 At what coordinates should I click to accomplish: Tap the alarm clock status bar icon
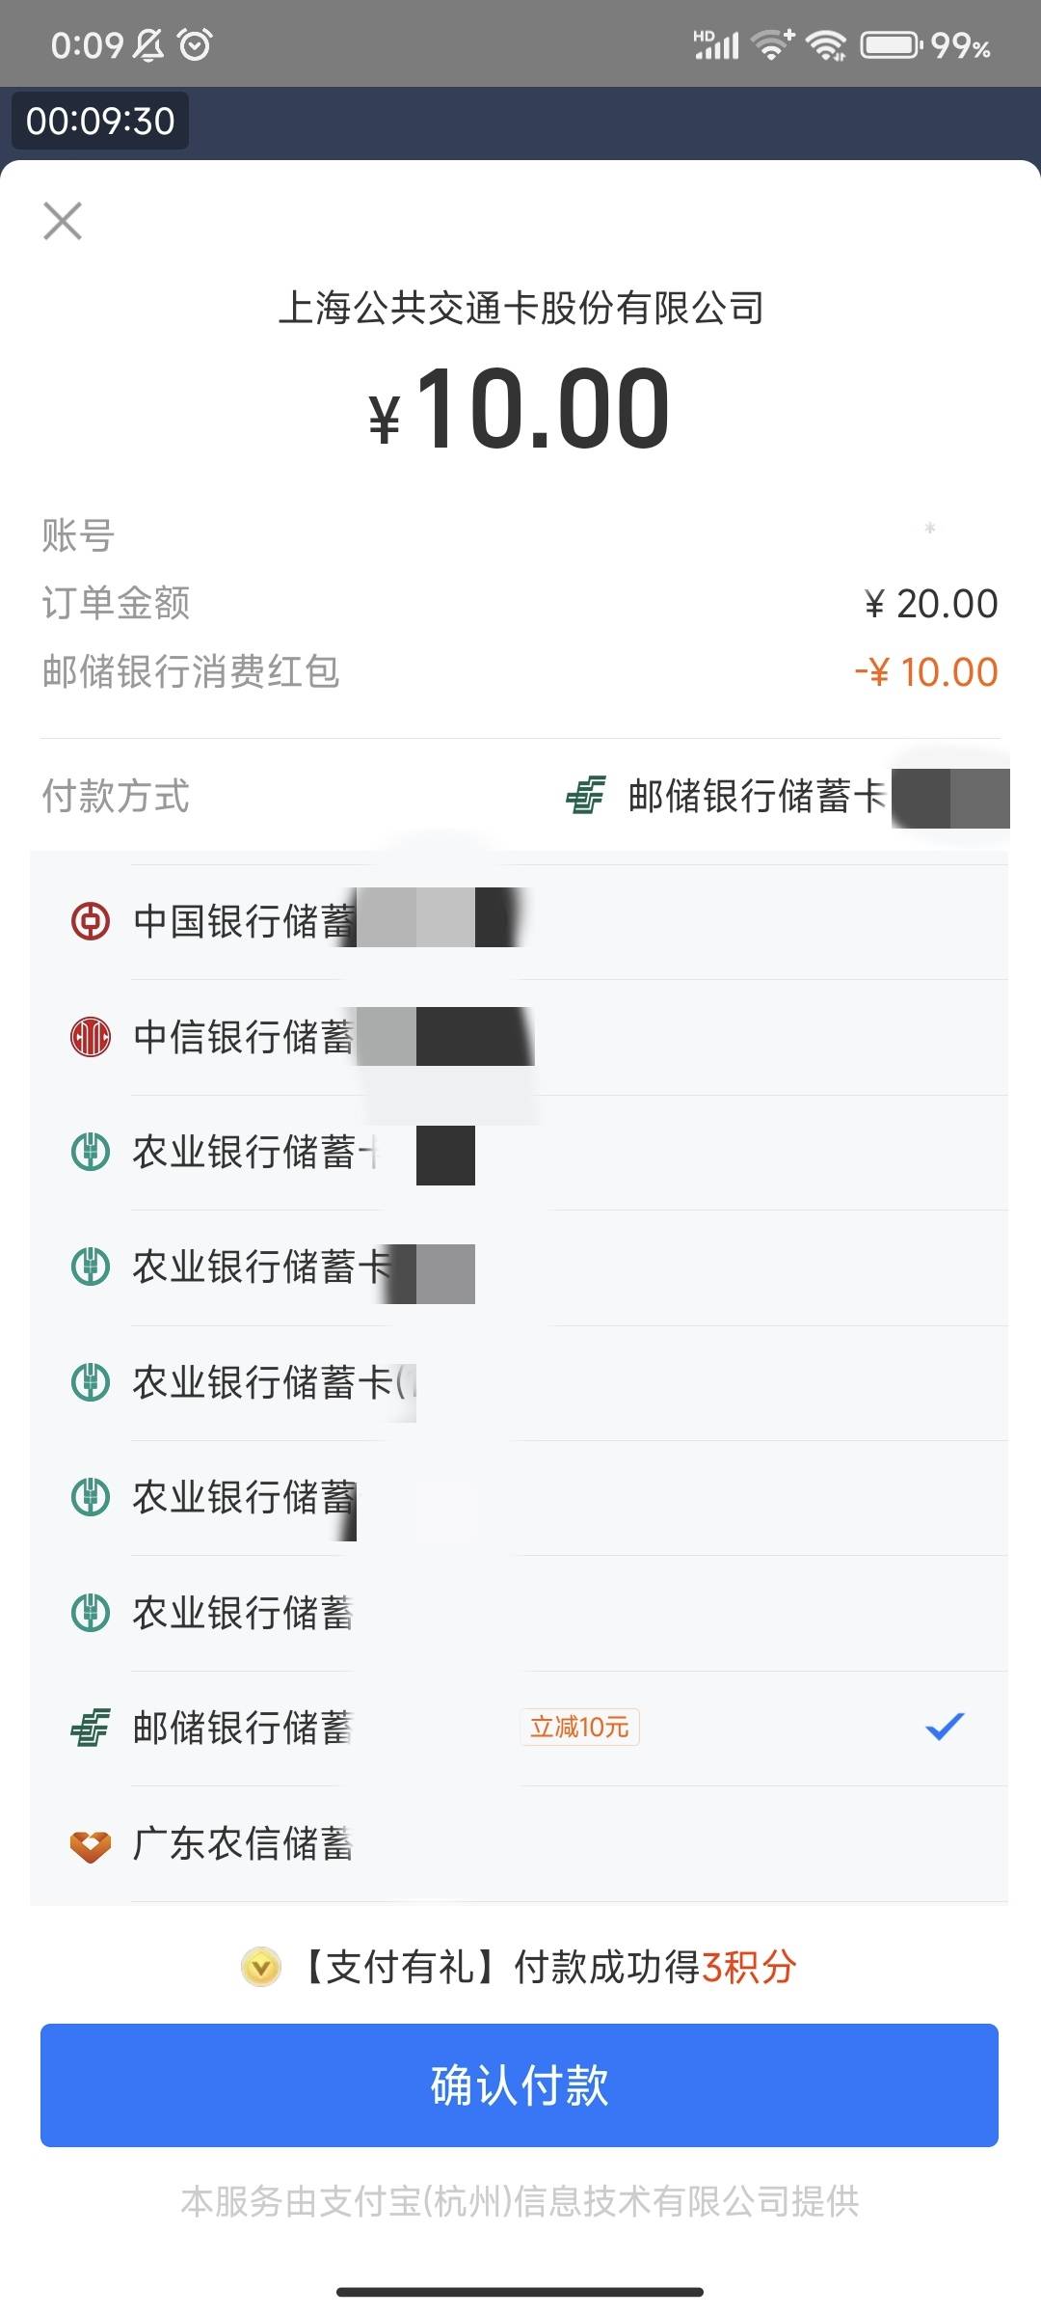(x=196, y=44)
